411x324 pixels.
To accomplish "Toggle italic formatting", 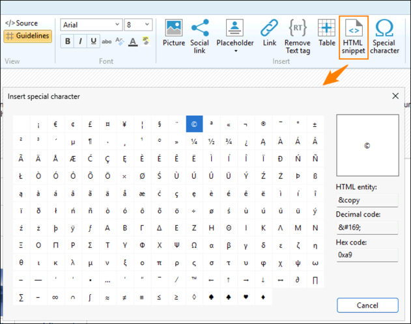I will [x=80, y=41].
